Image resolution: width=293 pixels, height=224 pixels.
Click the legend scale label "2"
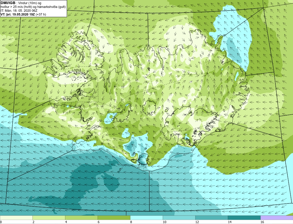tap(33, 222)
